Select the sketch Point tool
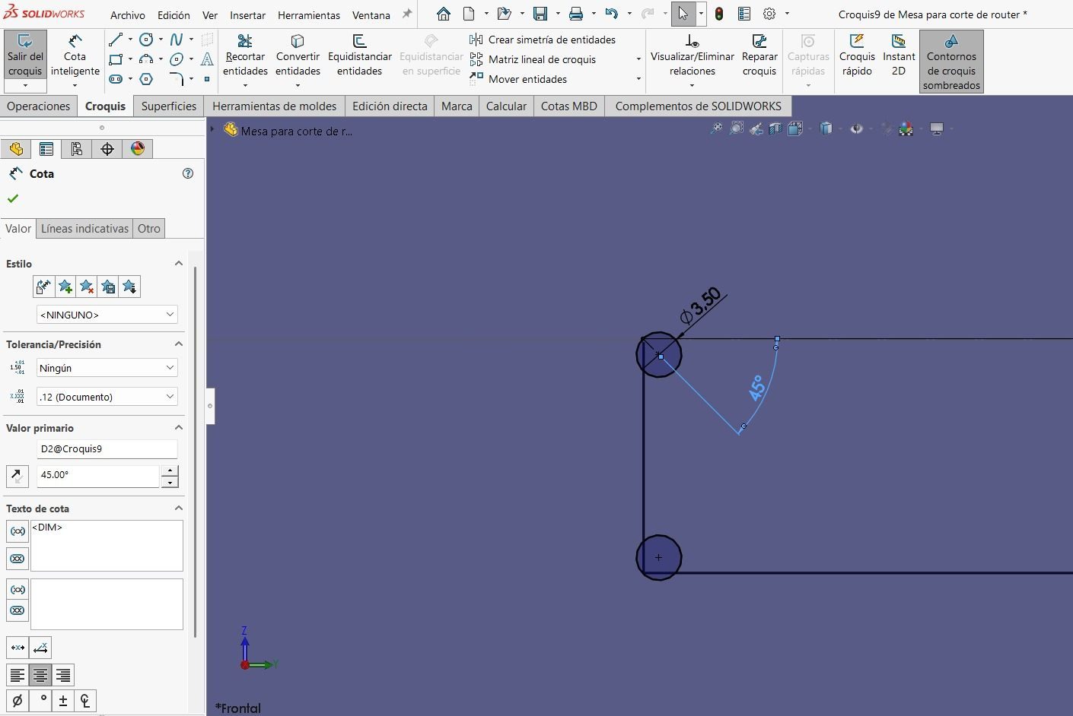Screen dimensions: 1073x716 [207, 78]
